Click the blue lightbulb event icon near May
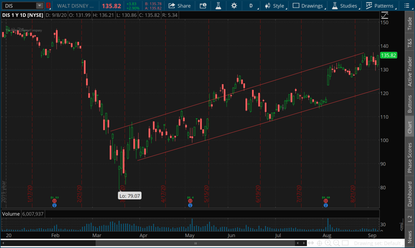The height and width of the screenshot is (248, 415). click(190, 205)
